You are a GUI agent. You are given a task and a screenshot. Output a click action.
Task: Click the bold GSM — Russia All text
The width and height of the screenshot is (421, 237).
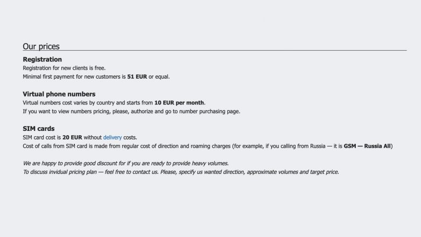[368, 146]
